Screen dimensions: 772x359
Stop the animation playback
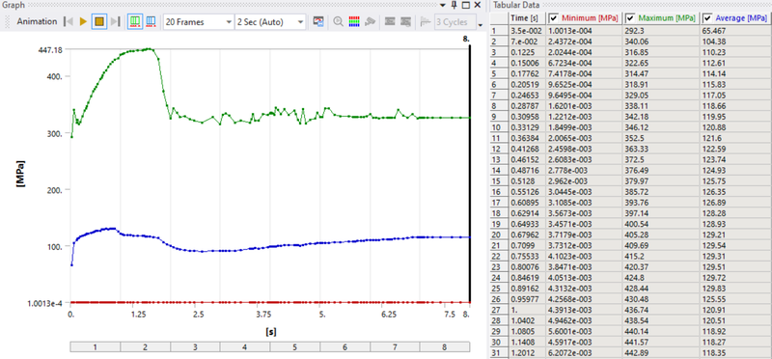pos(98,21)
